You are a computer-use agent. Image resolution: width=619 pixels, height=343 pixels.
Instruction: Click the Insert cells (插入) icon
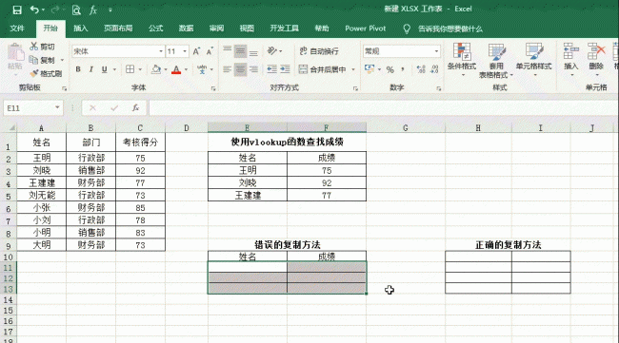(x=570, y=51)
